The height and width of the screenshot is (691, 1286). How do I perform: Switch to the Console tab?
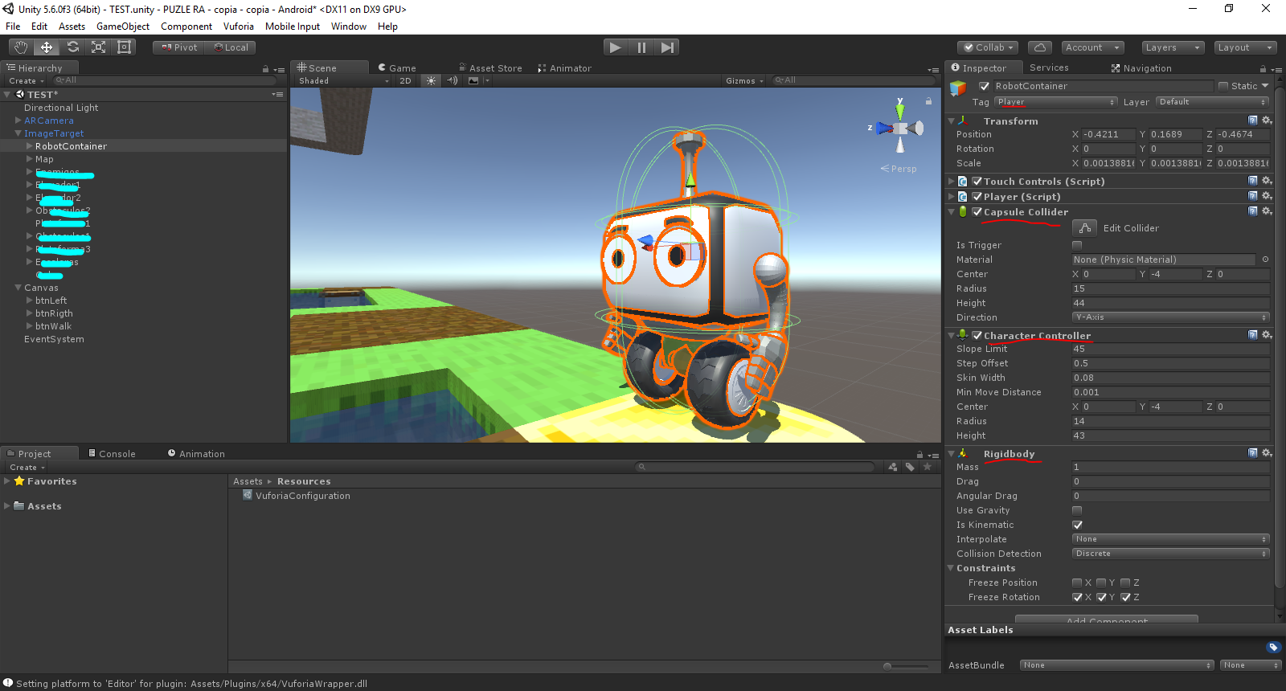(112, 454)
